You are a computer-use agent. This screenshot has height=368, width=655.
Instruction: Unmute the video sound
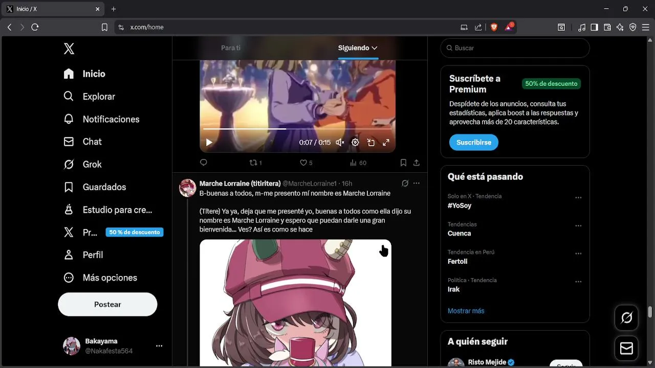coord(340,143)
